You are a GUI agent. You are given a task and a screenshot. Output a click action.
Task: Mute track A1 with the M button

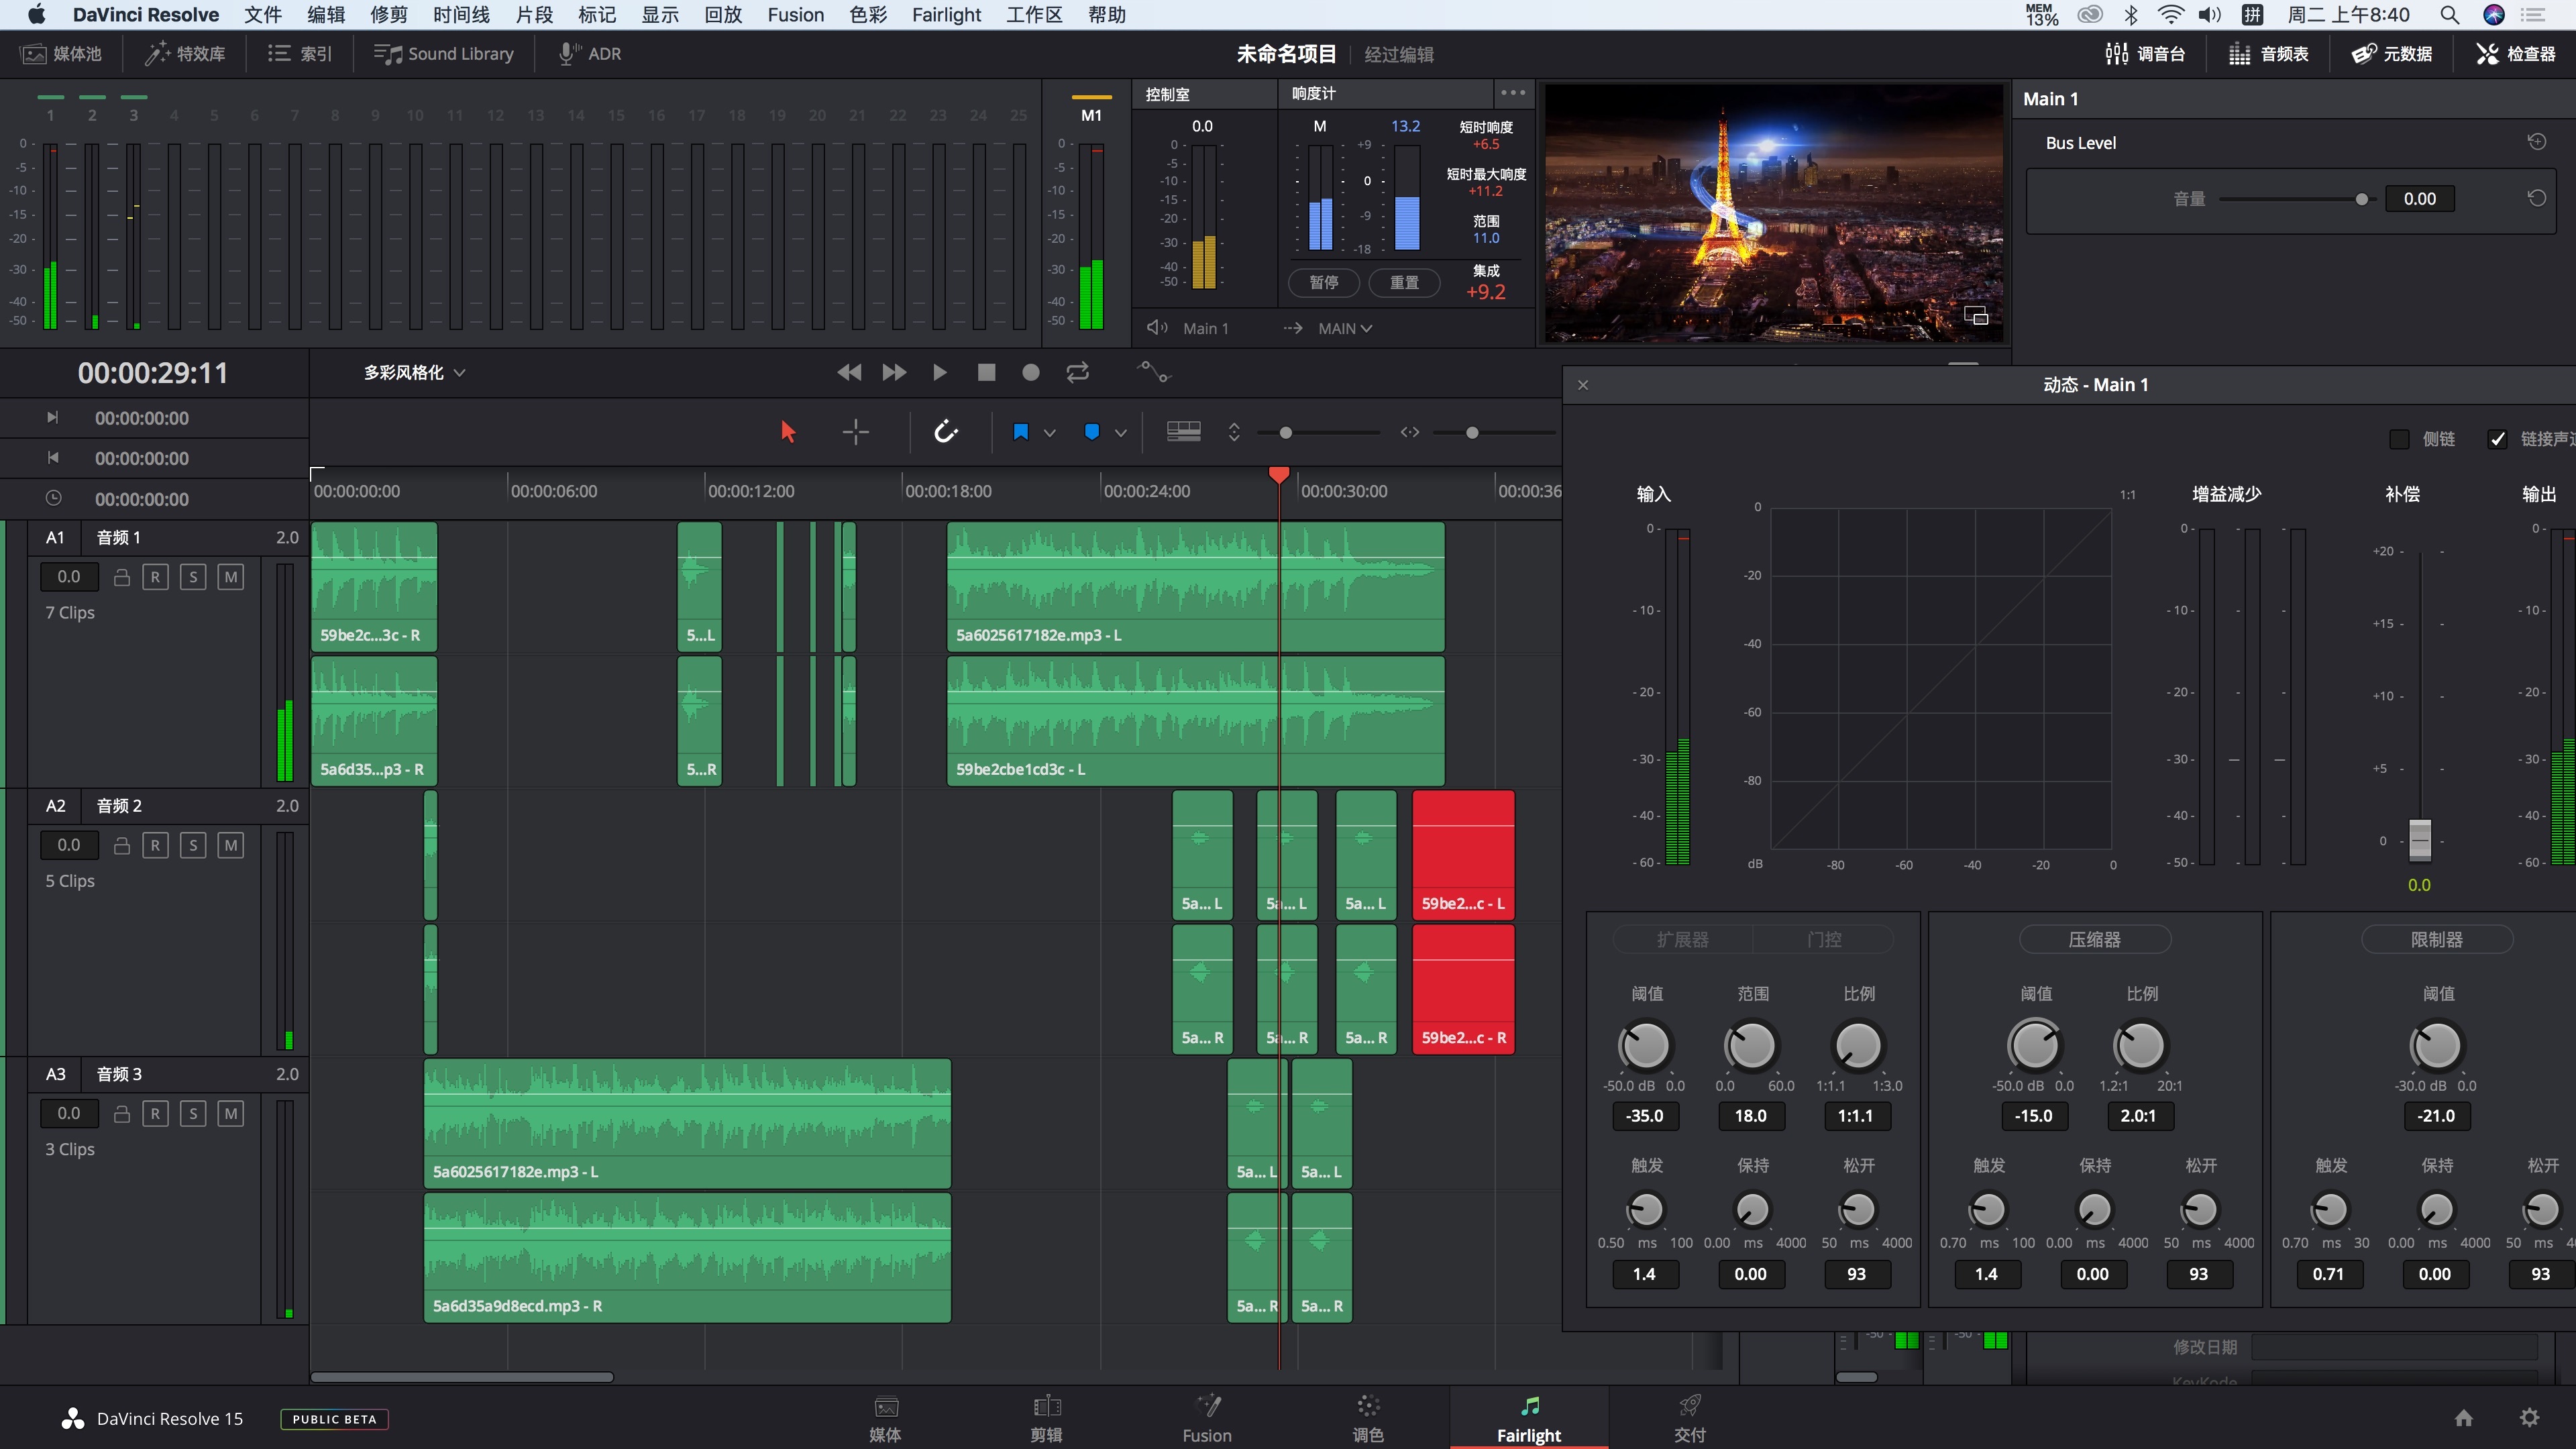[x=231, y=577]
